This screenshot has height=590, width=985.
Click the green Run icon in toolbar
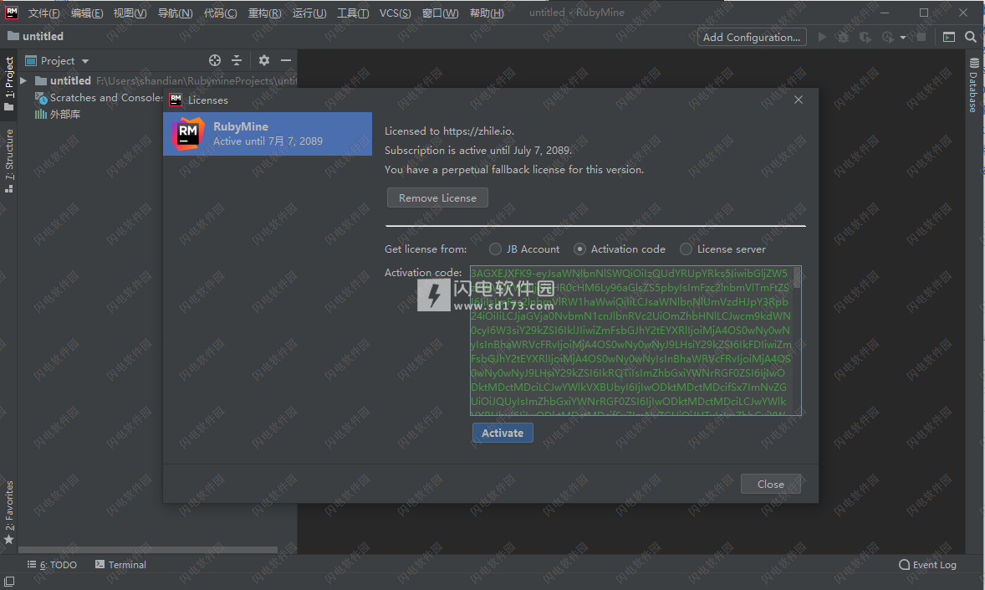point(822,37)
